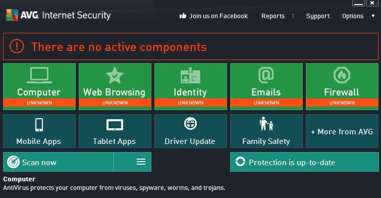Image resolution: width=381 pixels, height=198 pixels.
Task: Minimize the AVG window
Action: point(358,3)
